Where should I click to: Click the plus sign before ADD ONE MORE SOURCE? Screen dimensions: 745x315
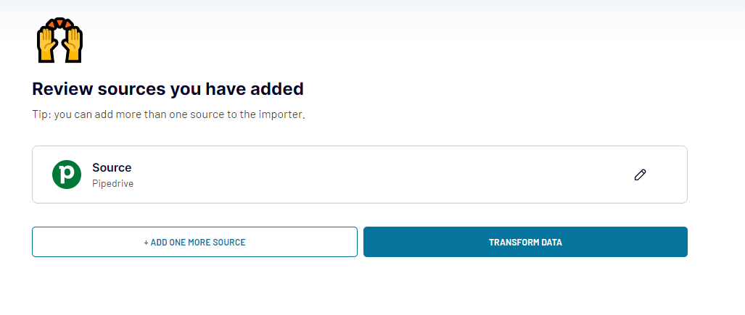click(146, 243)
